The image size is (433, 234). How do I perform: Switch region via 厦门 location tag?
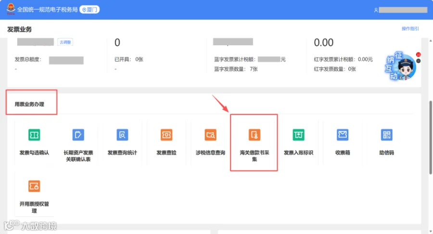(89, 10)
